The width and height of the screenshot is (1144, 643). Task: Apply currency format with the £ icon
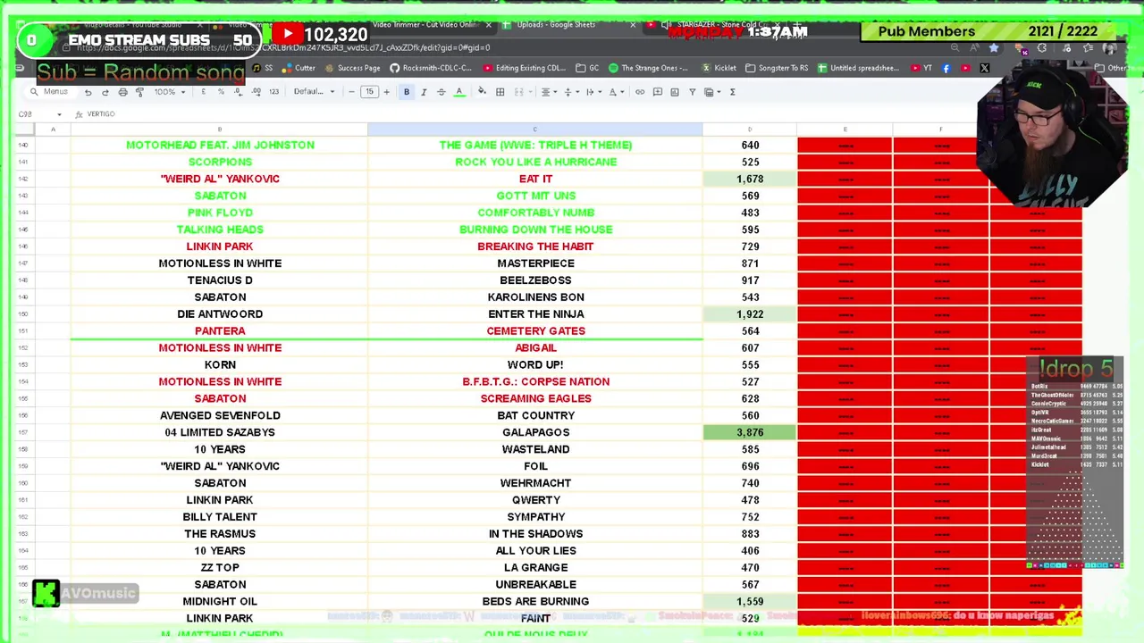[204, 92]
